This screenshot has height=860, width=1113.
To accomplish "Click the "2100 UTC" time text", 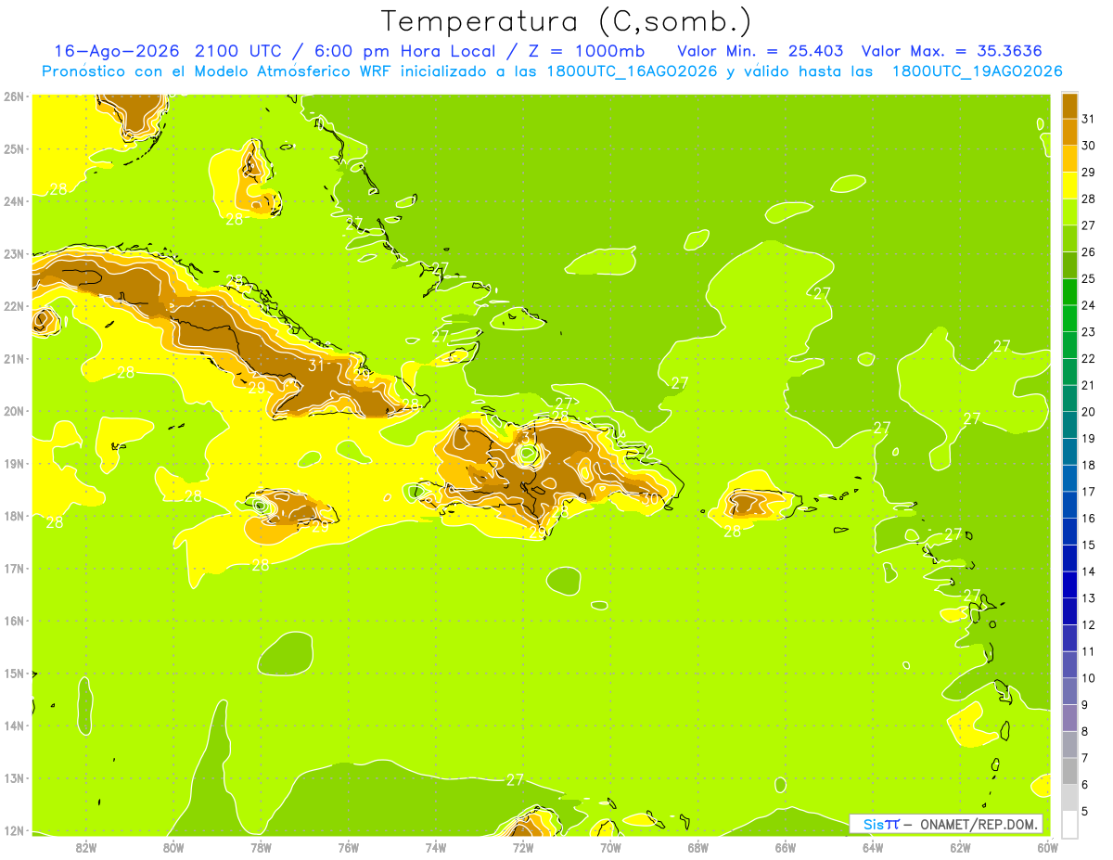I will pyautogui.click(x=238, y=51).
